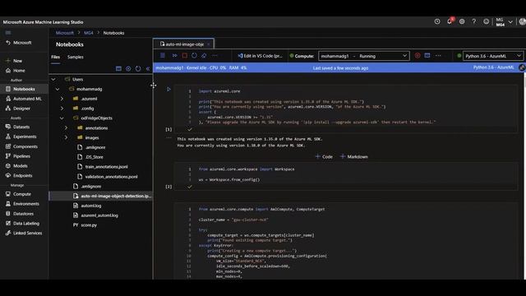This screenshot has height=296, width=526.
Task: Open terminal icon in file toolbar
Action: 118,68
